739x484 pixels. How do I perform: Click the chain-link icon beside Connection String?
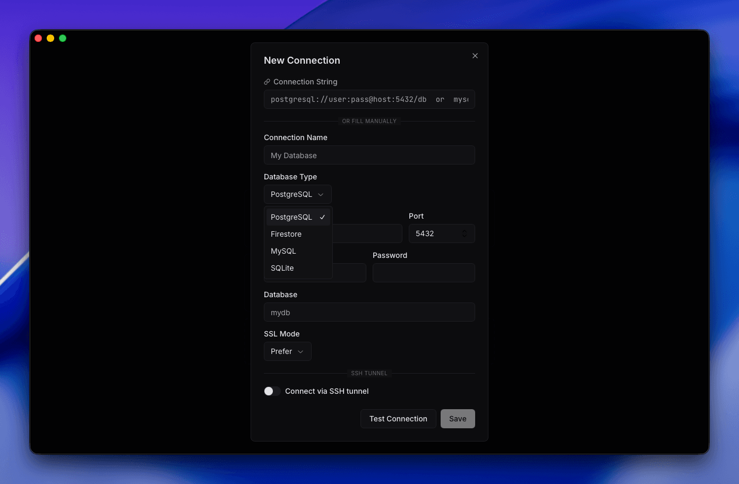click(267, 82)
